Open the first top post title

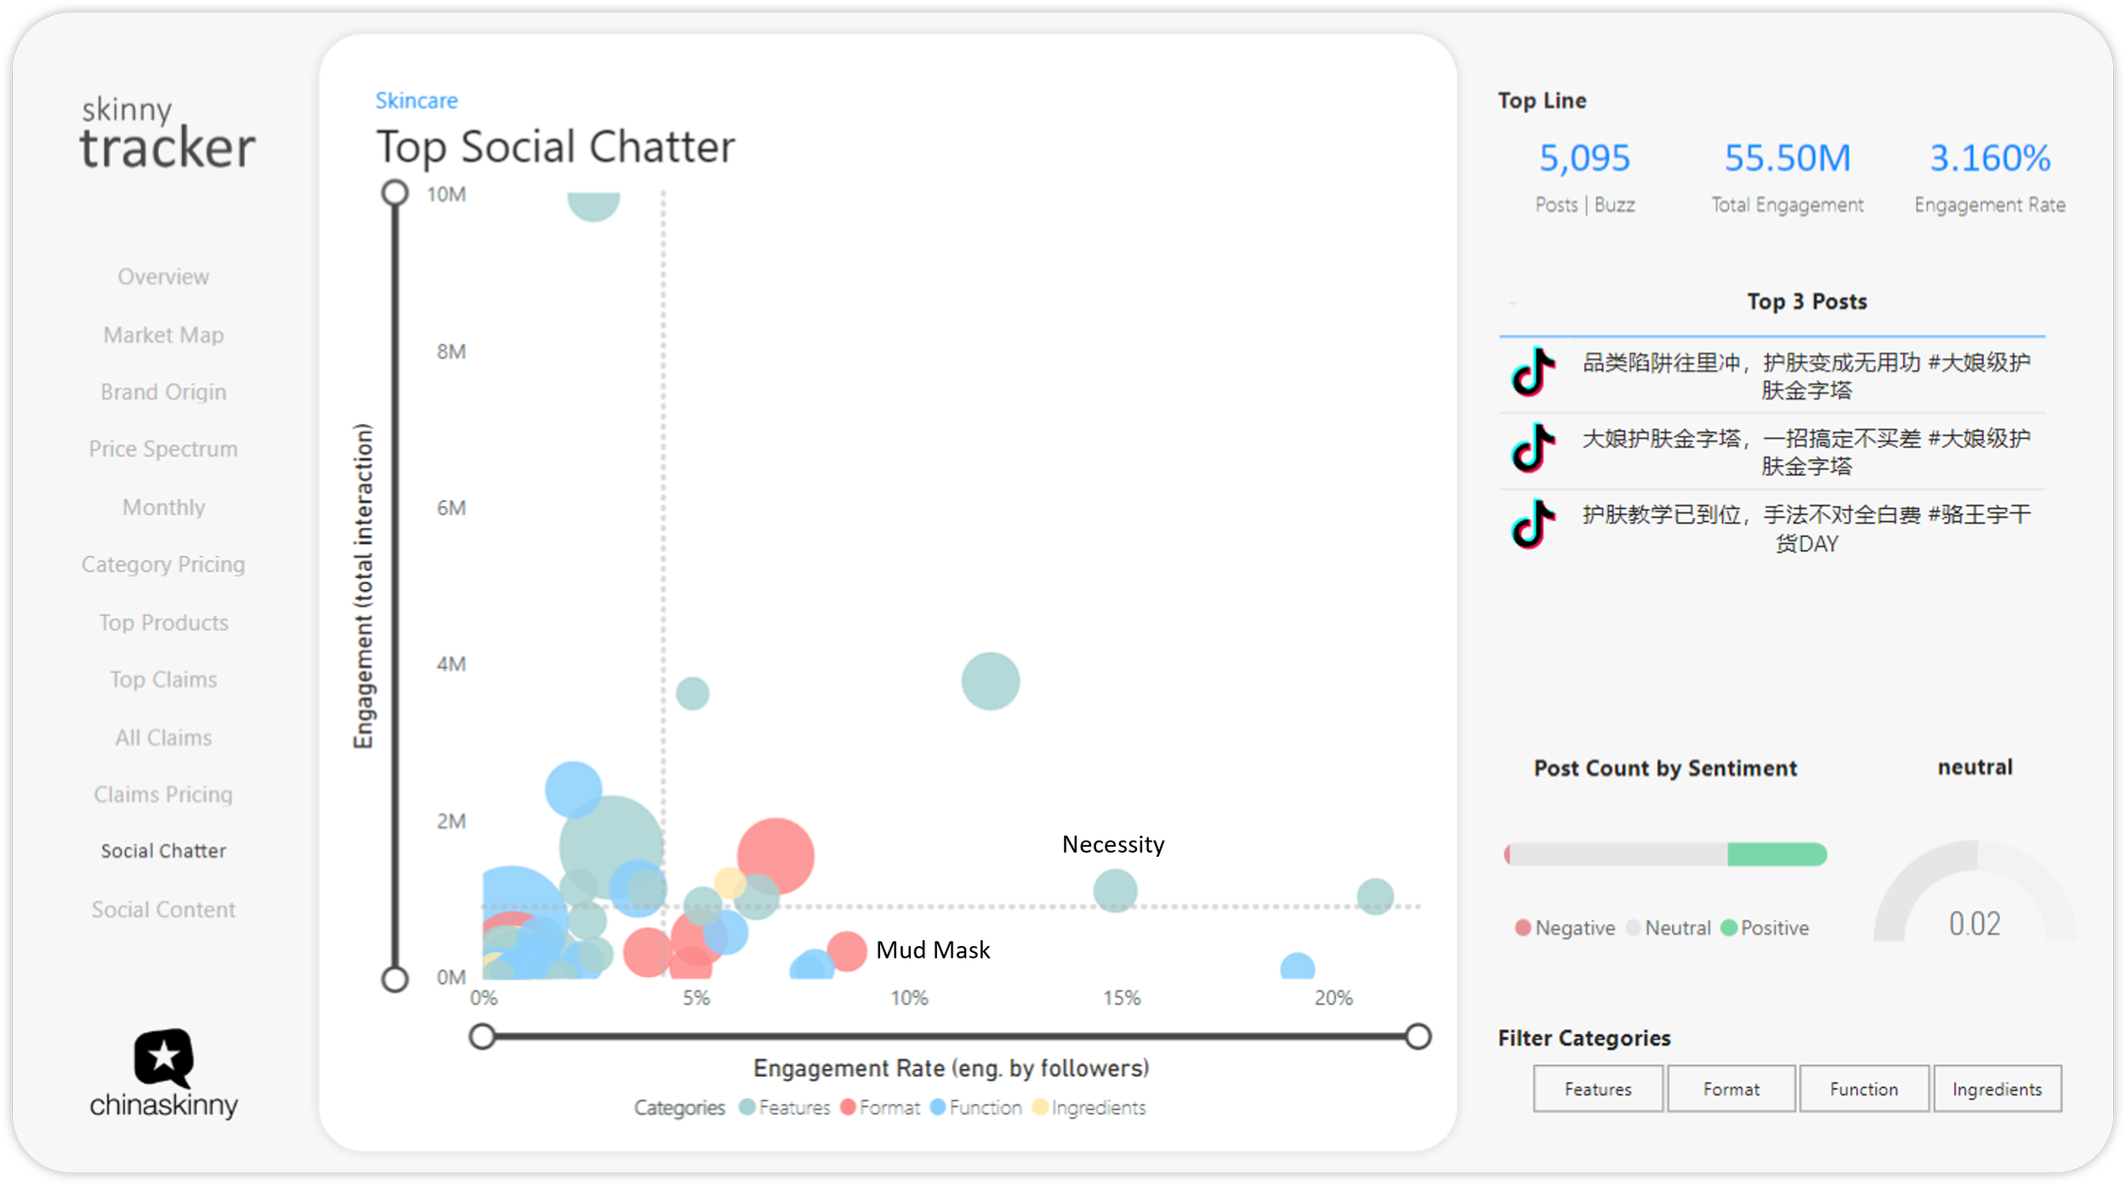coord(1806,376)
